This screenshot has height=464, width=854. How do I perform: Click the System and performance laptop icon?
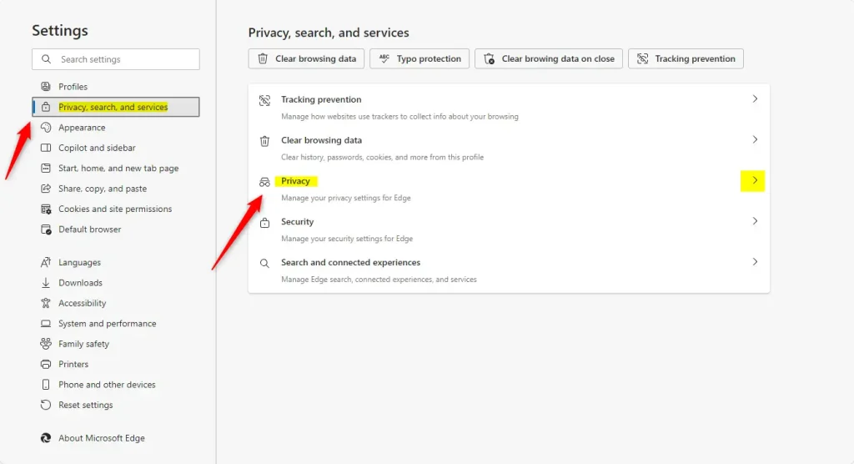point(46,323)
